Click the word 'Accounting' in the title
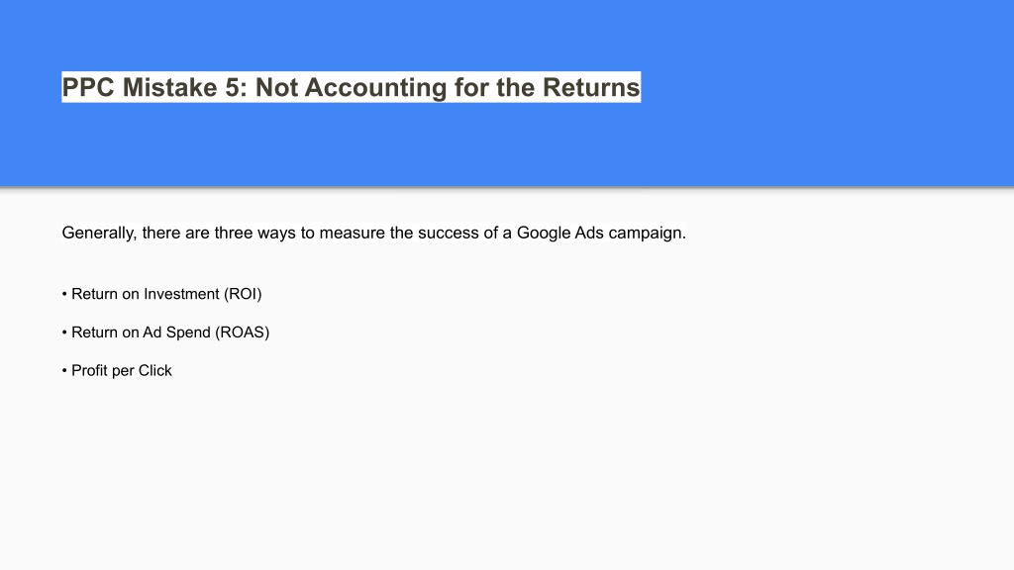 pos(375,88)
